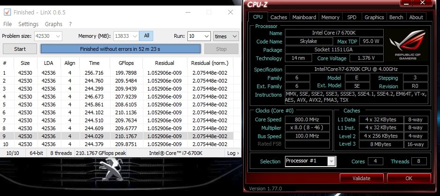Select the row with GFlops 209.9439
The image size is (440, 196).
click(x=117, y=89)
